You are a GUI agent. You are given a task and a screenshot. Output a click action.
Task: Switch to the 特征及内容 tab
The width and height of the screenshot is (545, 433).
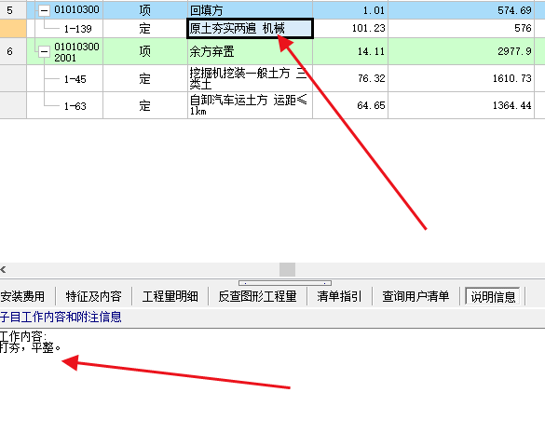click(x=93, y=296)
